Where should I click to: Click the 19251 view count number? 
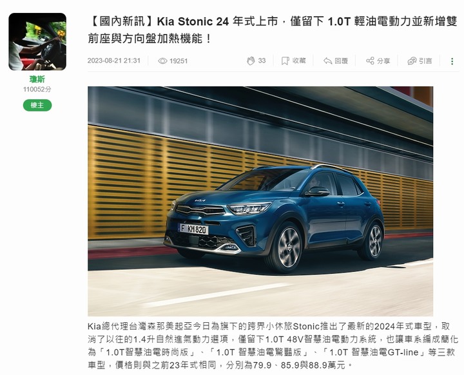(x=179, y=61)
